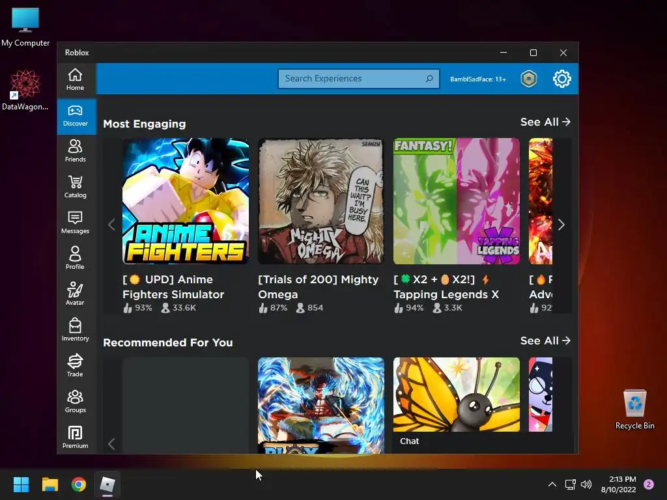667x500 pixels.
Task: Click the Robux hexagon icon
Action: (529, 79)
